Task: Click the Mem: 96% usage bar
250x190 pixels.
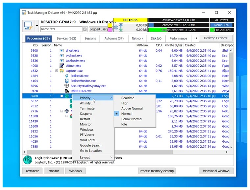Action: 222,25
